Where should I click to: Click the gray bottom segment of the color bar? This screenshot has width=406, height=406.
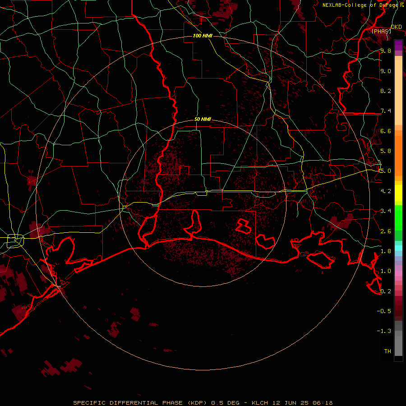pyautogui.click(x=398, y=347)
